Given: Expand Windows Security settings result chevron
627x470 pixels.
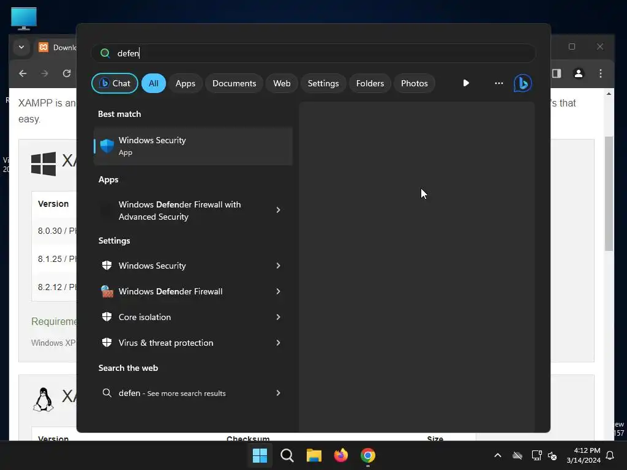Looking at the screenshot, I should (279, 266).
